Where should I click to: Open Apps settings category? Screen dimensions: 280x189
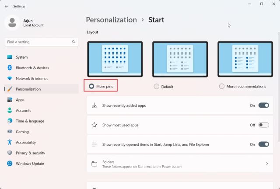42,99
